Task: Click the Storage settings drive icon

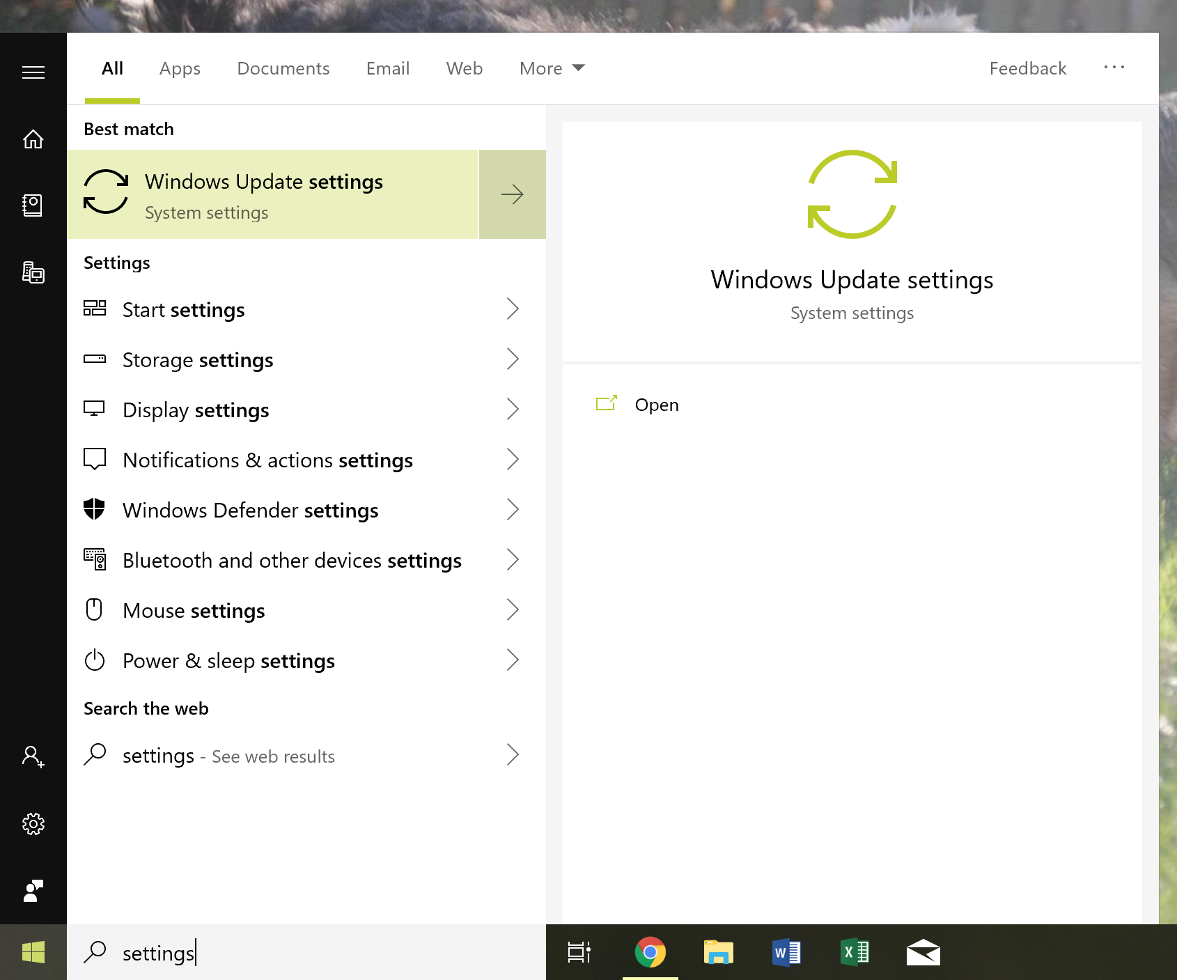Action: click(x=95, y=359)
